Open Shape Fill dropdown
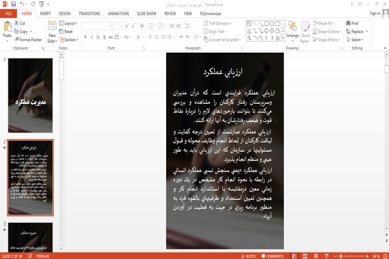 324,23
